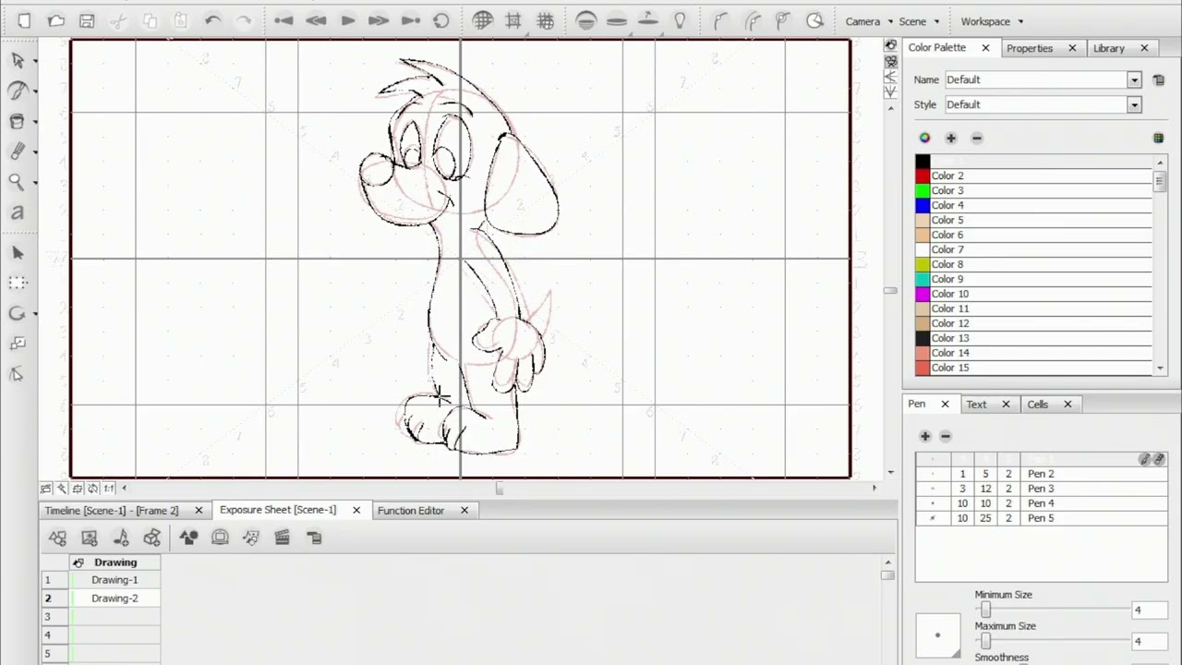Adjust the Minimum Size slider
1182x665 pixels.
985,611
